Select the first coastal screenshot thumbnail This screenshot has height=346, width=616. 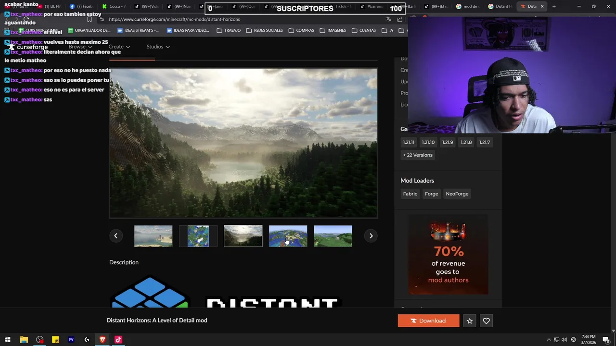153,236
